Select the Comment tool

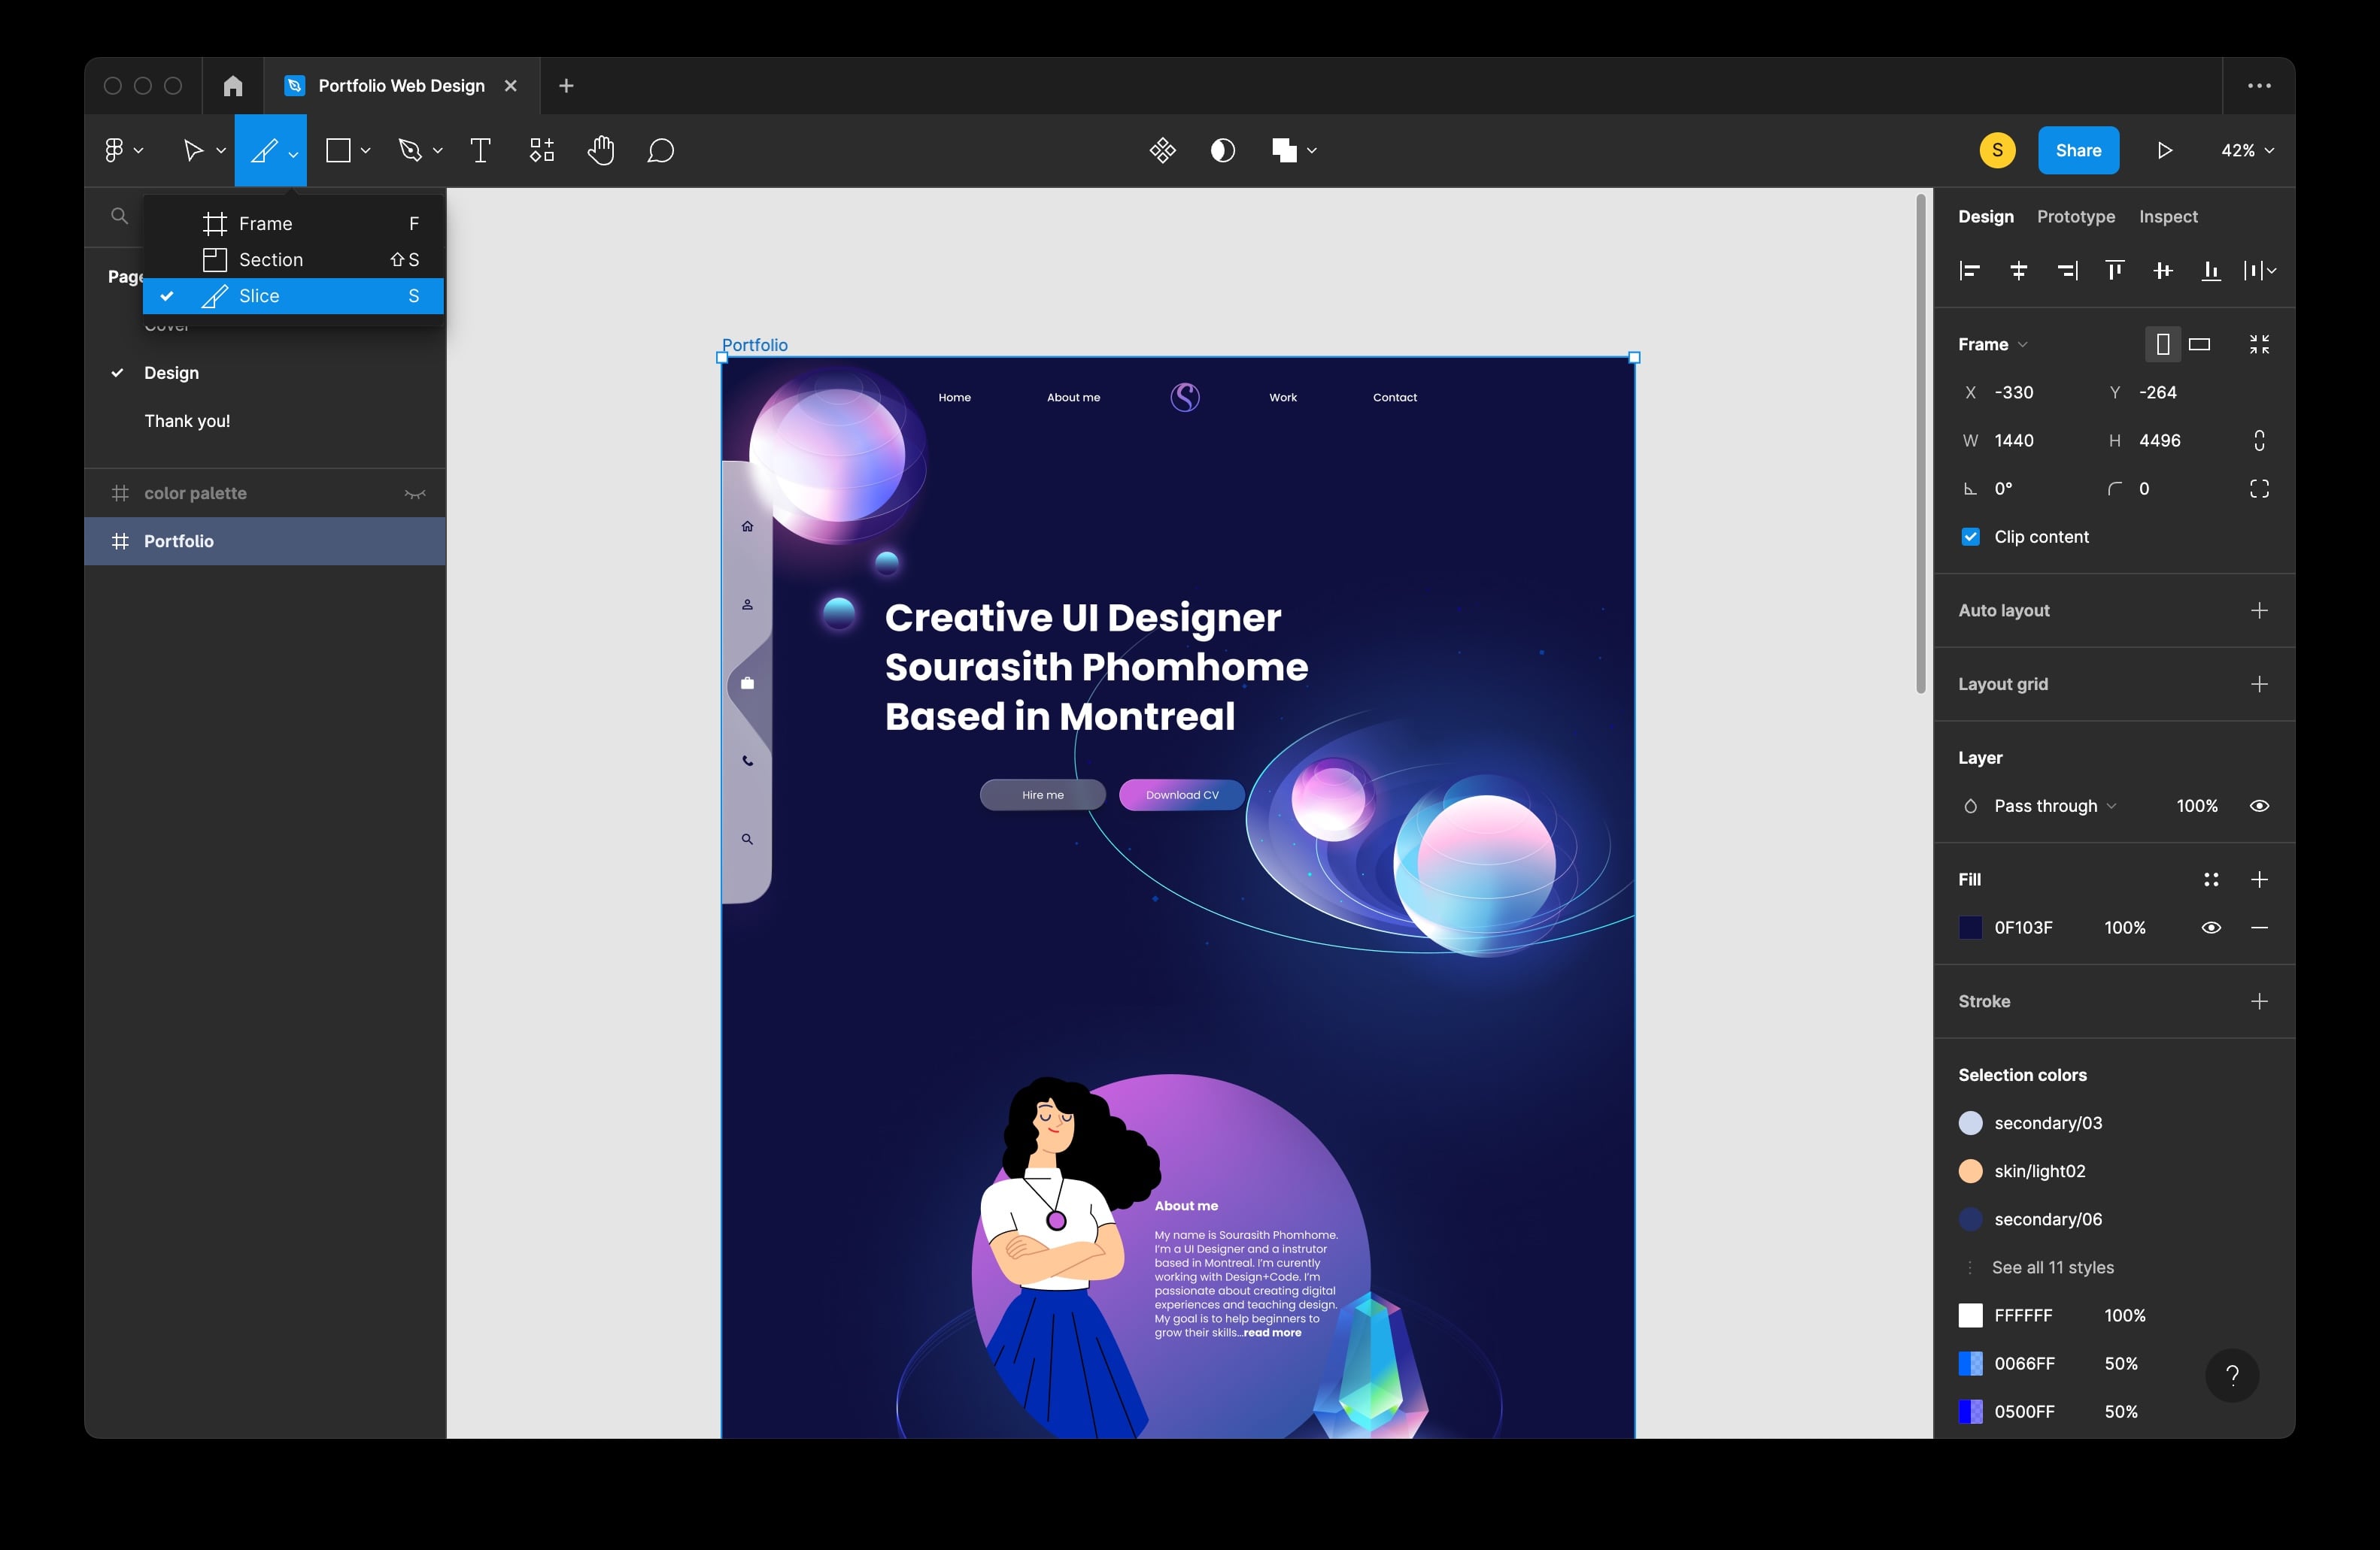(660, 150)
